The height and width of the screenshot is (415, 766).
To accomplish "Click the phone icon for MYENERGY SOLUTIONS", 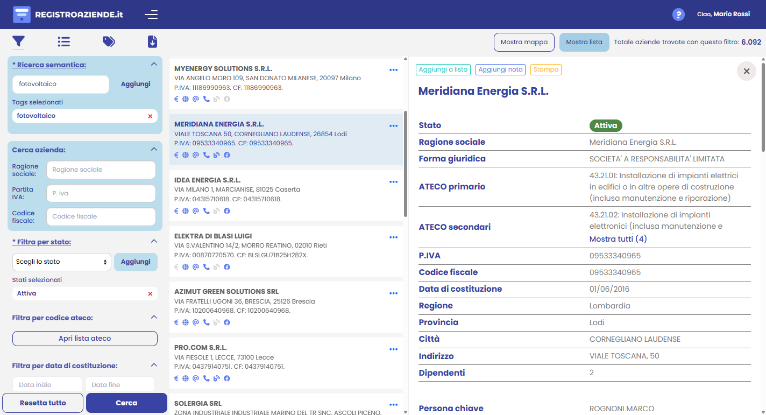I will (206, 99).
